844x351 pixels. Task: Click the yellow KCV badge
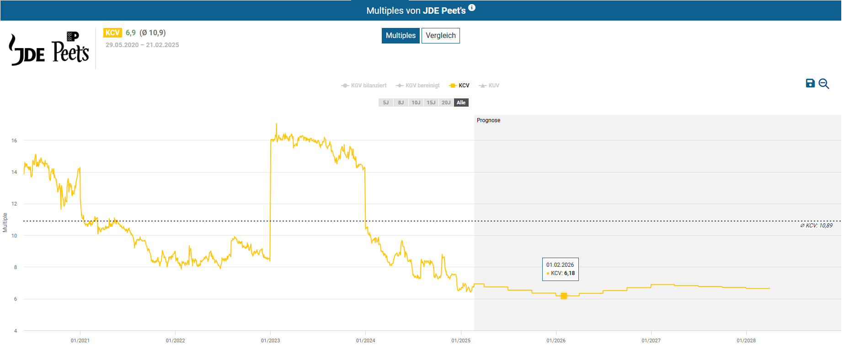[x=112, y=33]
